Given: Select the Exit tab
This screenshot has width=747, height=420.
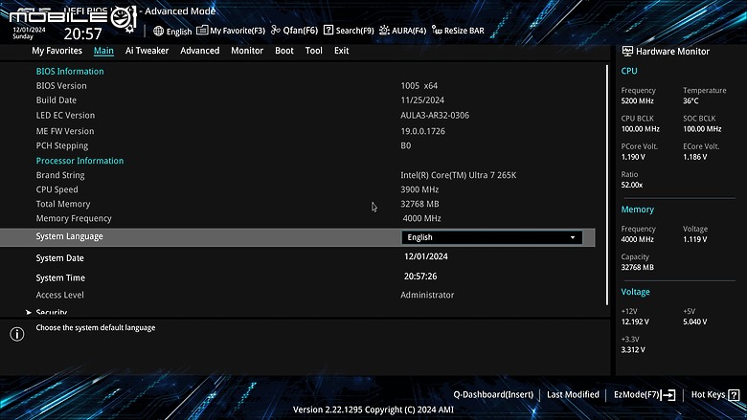Looking at the screenshot, I should pyautogui.click(x=341, y=51).
